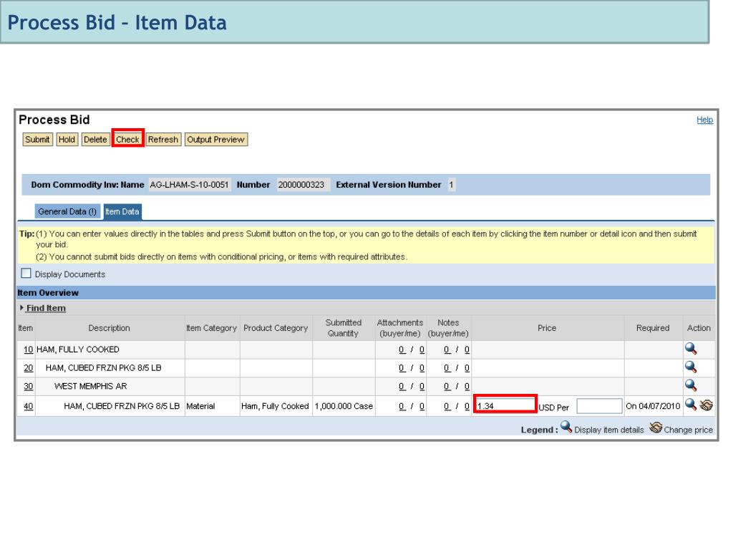Open the Help link

pos(704,120)
